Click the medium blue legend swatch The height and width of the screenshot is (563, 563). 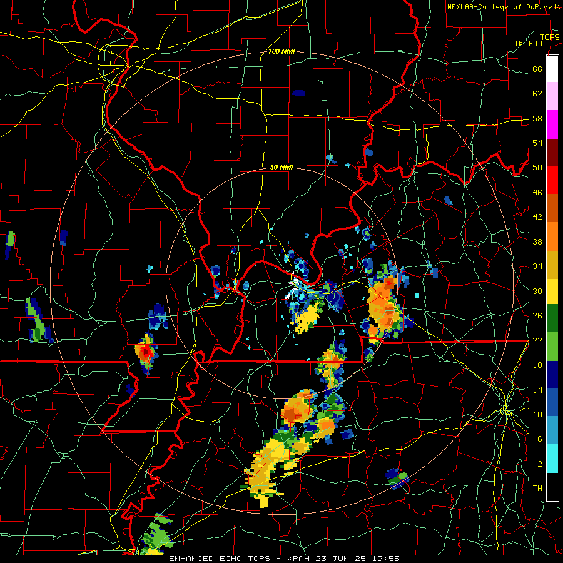click(x=552, y=402)
